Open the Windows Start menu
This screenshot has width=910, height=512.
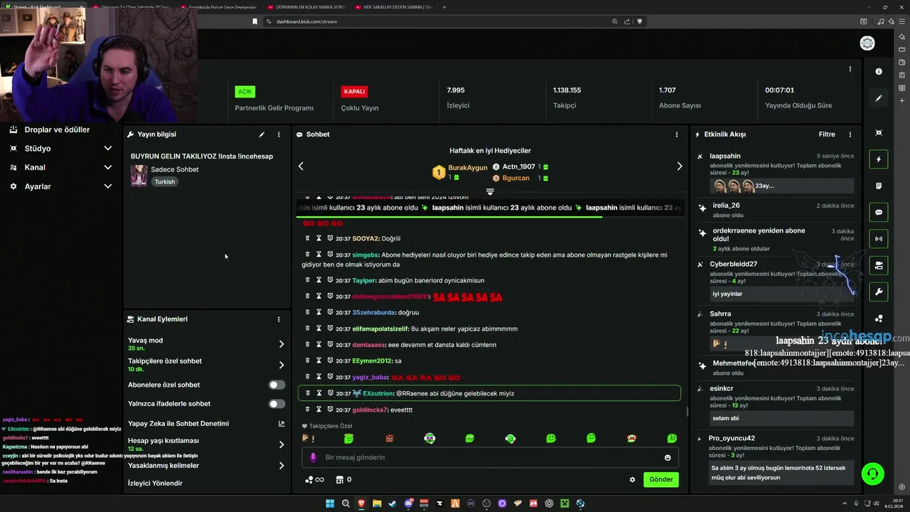[x=330, y=503]
